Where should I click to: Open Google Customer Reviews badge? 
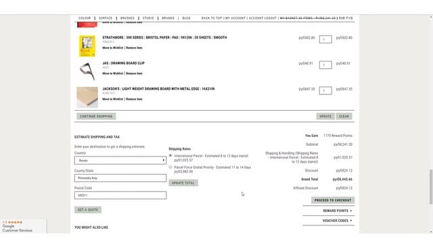coord(23,226)
